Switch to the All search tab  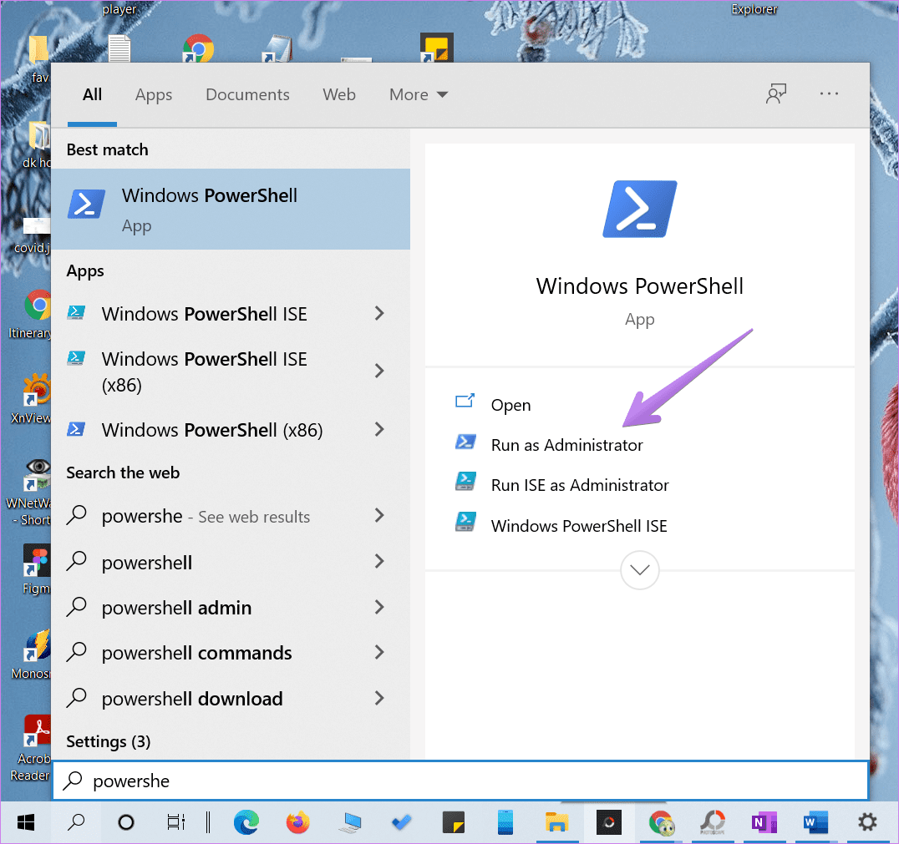click(92, 94)
